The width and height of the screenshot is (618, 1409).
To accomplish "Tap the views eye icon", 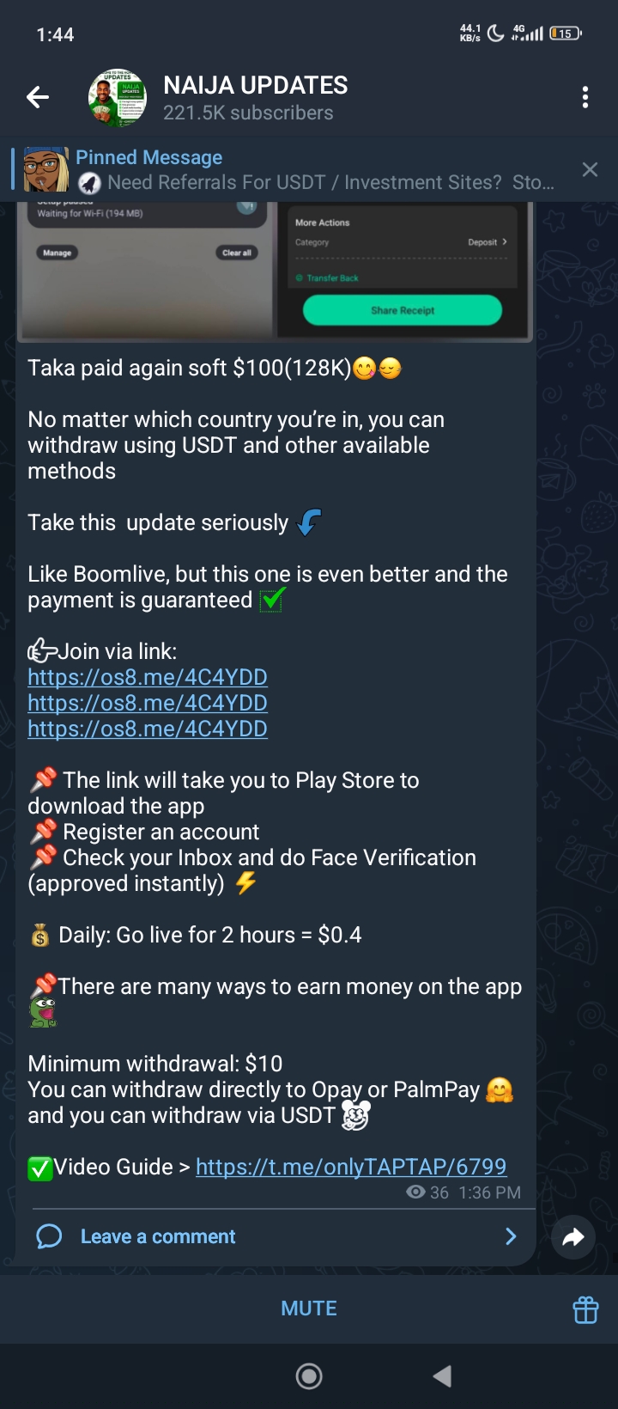I will pyautogui.click(x=415, y=1192).
